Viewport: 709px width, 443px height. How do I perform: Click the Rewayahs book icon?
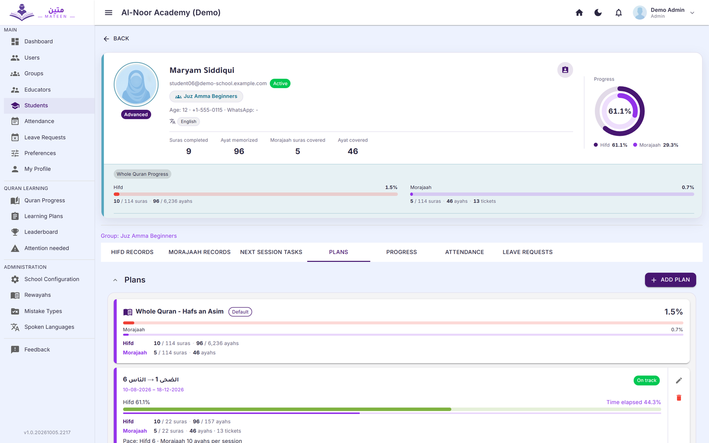[x=15, y=295]
